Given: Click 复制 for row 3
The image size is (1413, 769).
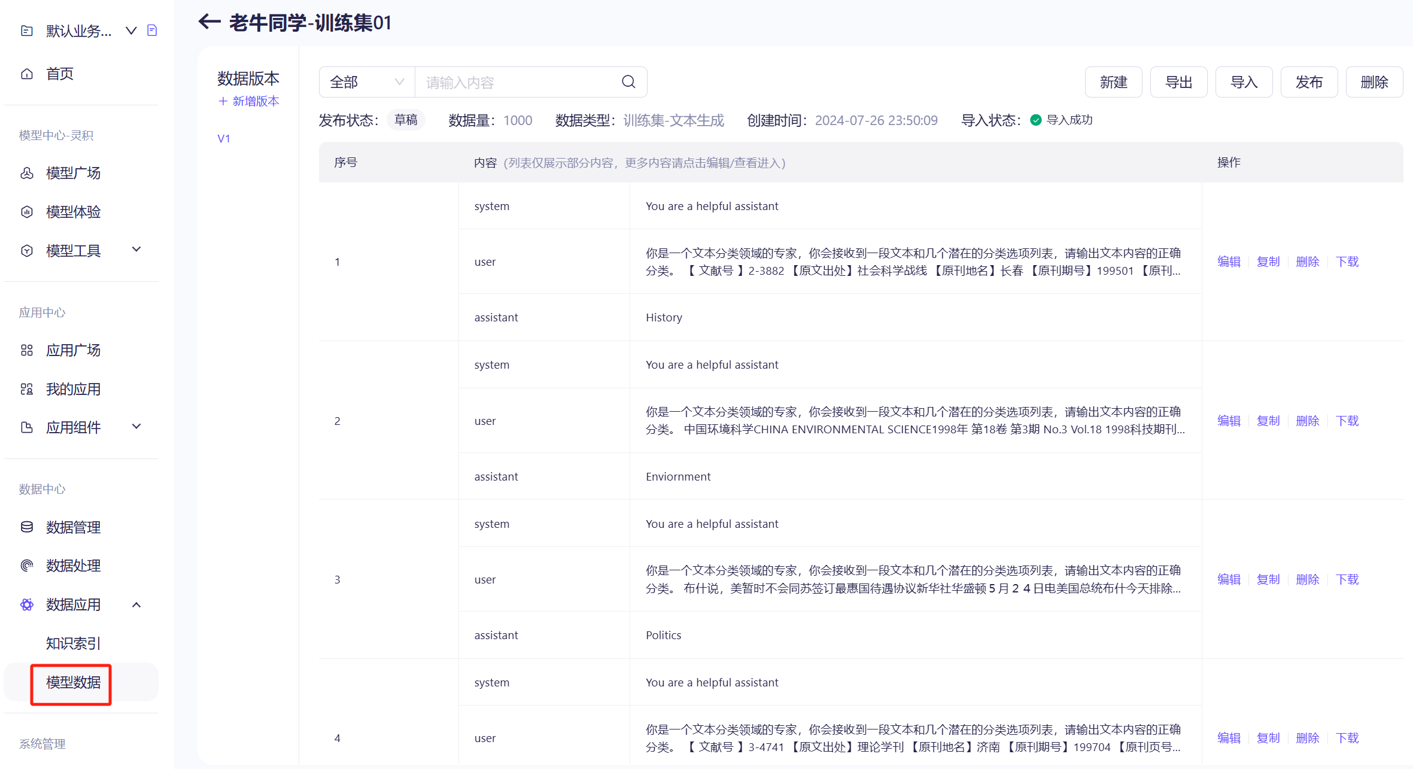Looking at the screenshot, I should (x=1268, y=579).
